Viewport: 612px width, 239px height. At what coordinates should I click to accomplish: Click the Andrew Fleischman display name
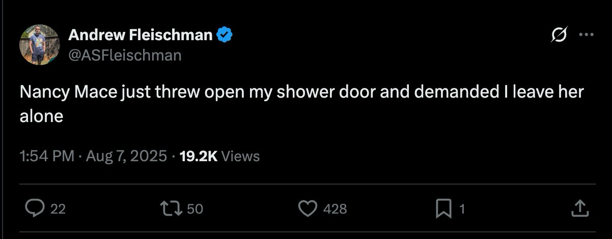pyautogui.click(x=140, y=35)
